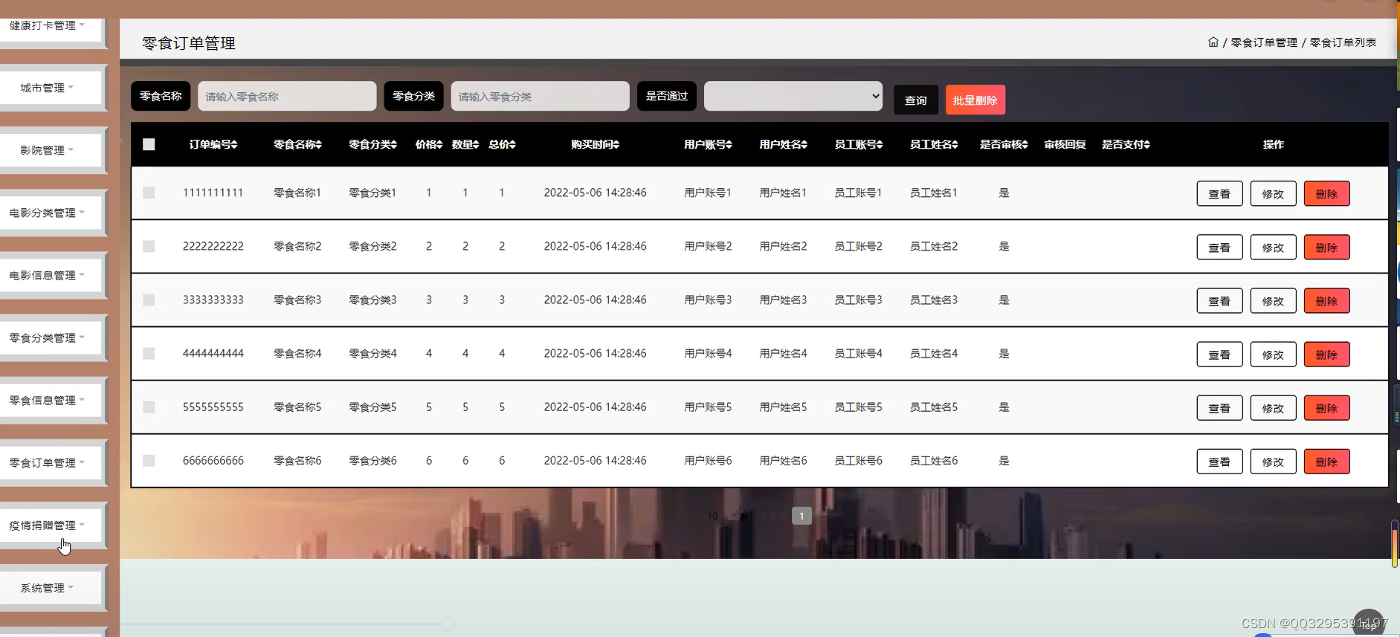
Task: Sort by 是否审核 column header
Action: tap(1004, 144)
